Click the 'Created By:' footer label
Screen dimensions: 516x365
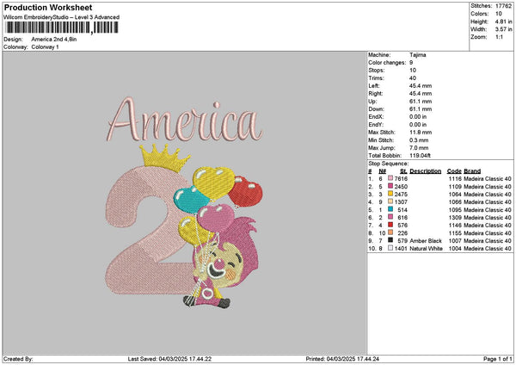18,359
